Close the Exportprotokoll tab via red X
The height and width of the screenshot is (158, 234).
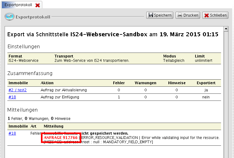pos(38,5)
